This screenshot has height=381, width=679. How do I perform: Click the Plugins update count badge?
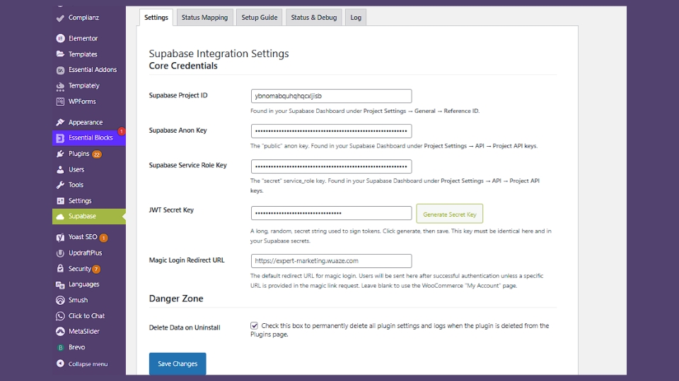97,155
